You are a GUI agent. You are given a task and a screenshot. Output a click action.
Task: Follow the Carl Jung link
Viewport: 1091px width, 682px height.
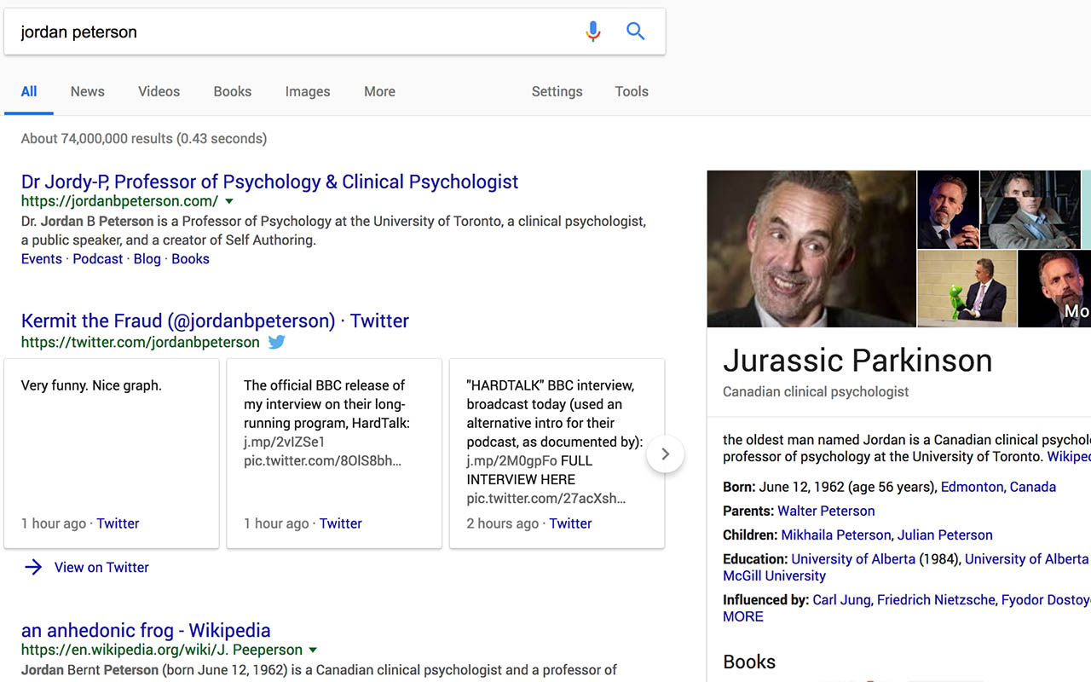[841, 599]
